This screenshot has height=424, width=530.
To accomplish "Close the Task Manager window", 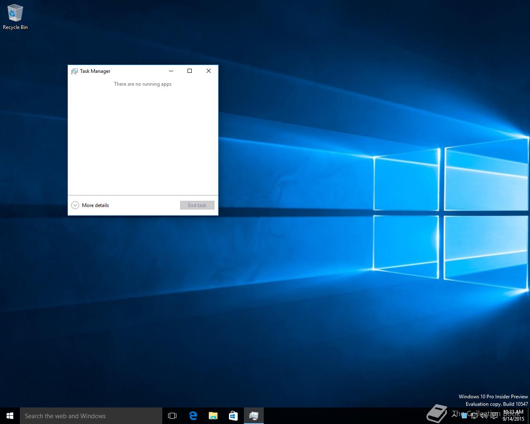I will [x=209, y=71].
